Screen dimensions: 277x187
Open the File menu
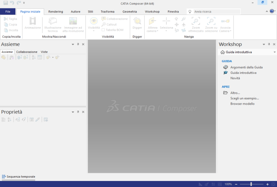click(x=8, y=12)
